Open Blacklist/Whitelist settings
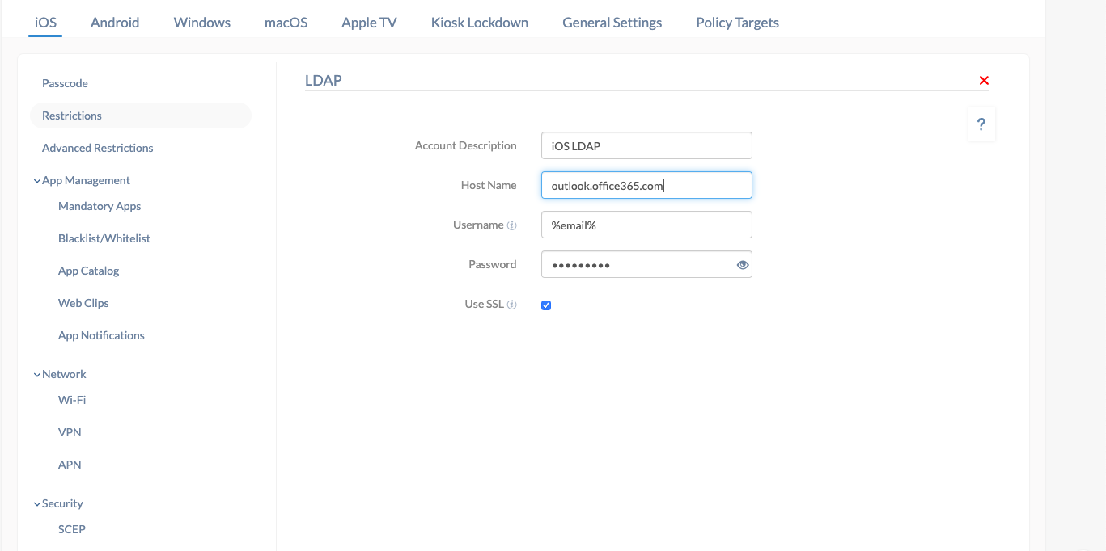 tap(104, 238)
